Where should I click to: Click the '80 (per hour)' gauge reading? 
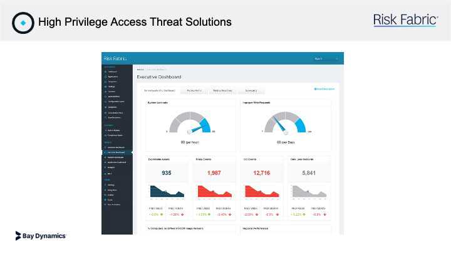pos(190,142)
